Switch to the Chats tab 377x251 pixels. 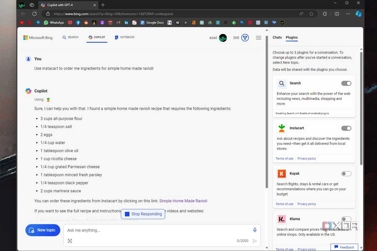pyautogui.click(x=277, y=37)
